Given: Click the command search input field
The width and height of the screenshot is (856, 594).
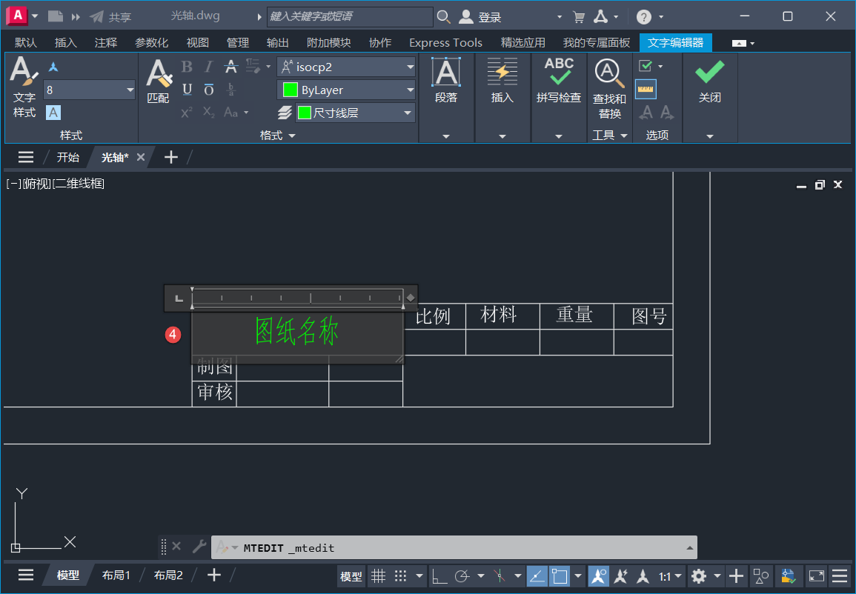Looking at the screenshot, I should point(348,16).
